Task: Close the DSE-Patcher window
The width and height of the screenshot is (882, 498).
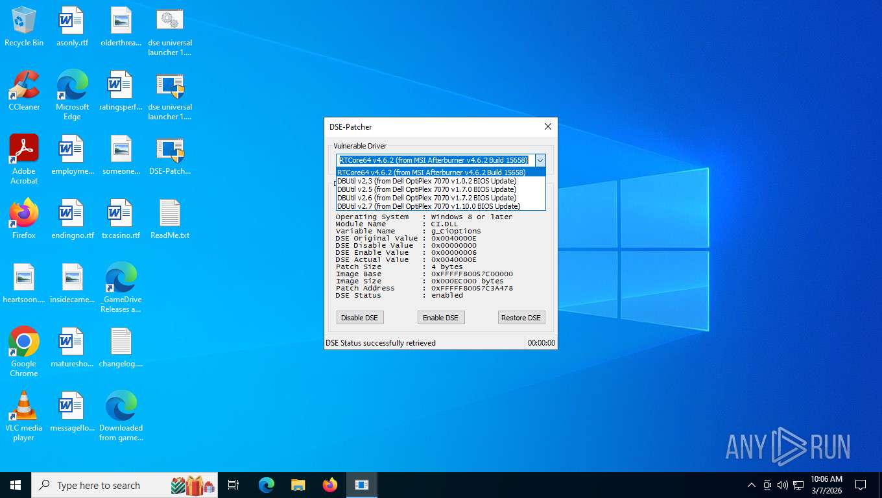Action: pyautogui.click(x=548, y=126)
